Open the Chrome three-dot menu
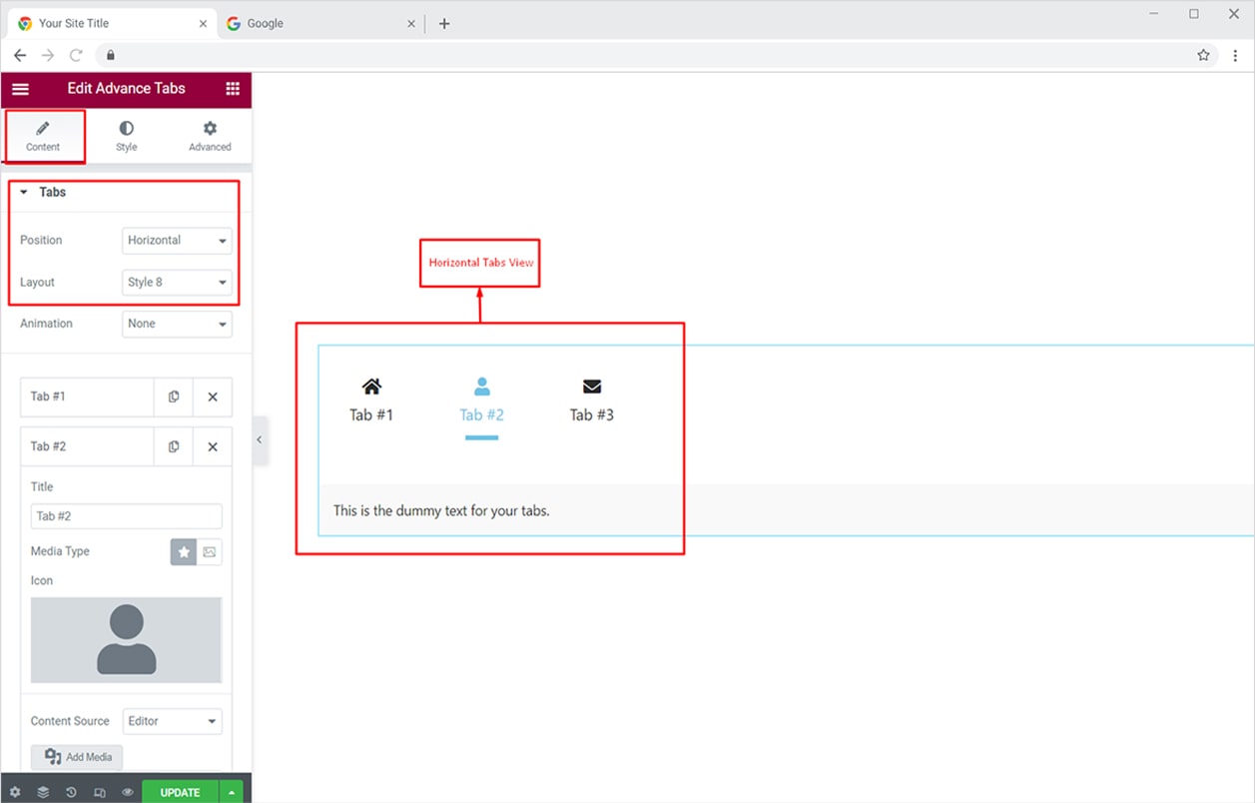The height and width of the screenshot is (803, 1255). pos(1235,55)
